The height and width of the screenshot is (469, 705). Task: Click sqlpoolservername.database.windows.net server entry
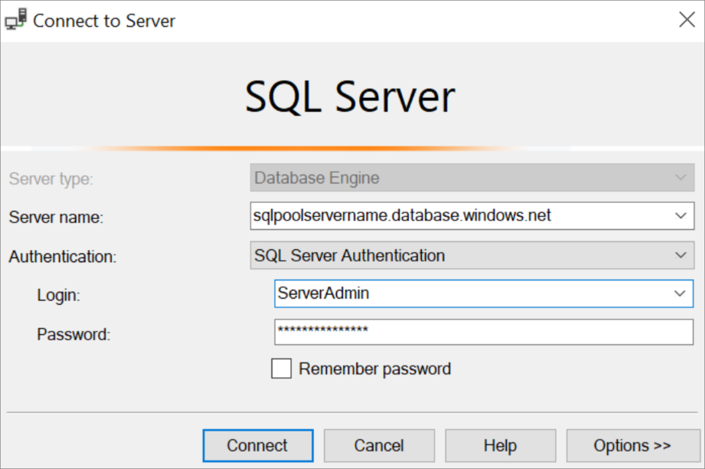(402, 216)
